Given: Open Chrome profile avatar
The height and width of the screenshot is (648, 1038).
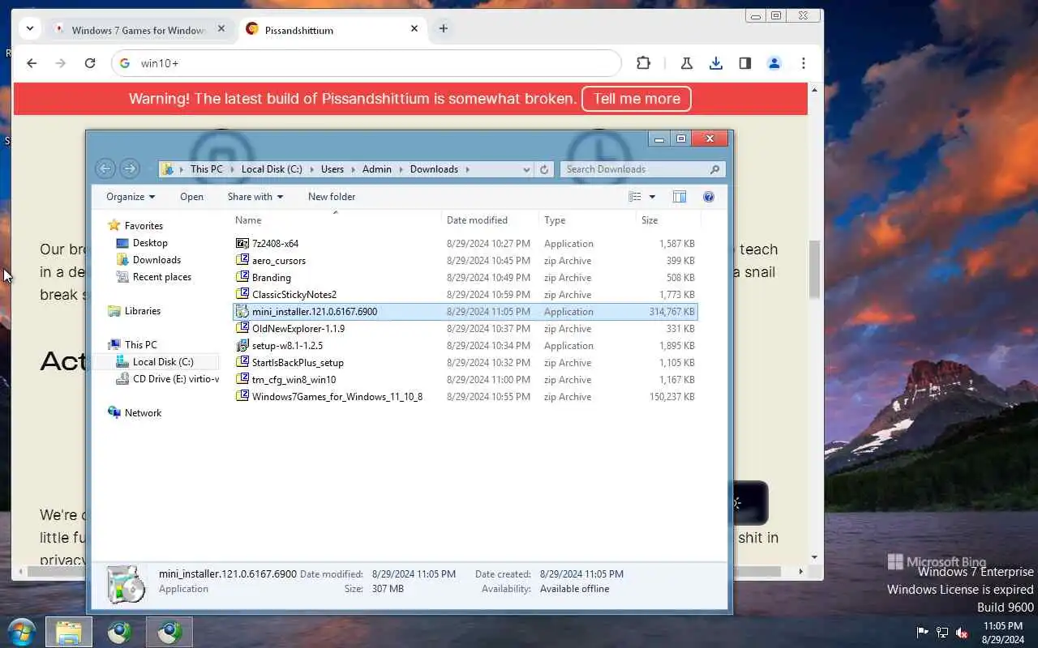Looking at the screenshot, I should (774, 63).
